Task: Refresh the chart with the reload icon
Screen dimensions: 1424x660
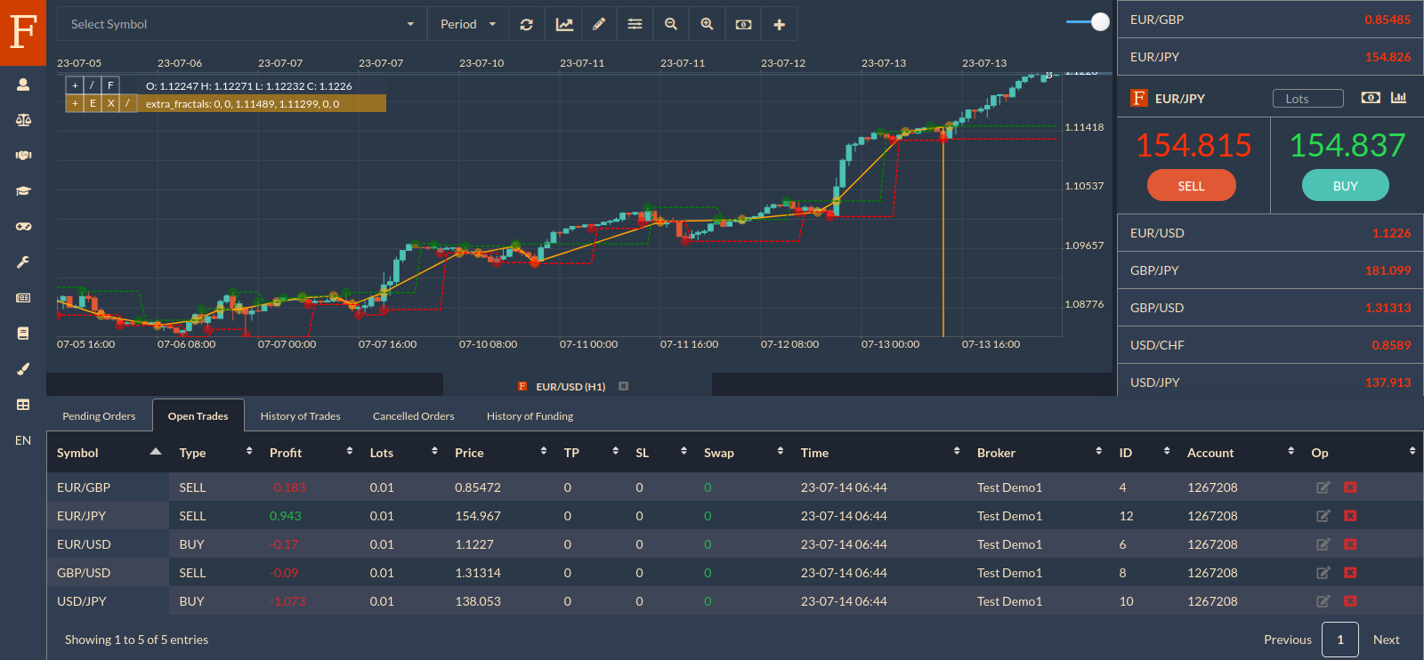Action: tap(527, 24)
